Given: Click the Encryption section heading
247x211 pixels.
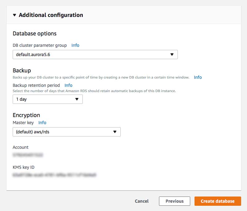Looking at the screenshot, I should pos(26,115).
